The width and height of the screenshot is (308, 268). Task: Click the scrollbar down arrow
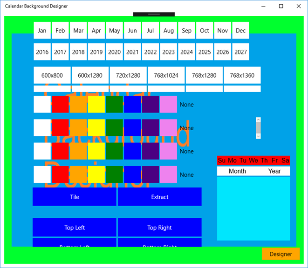point(259,136)
